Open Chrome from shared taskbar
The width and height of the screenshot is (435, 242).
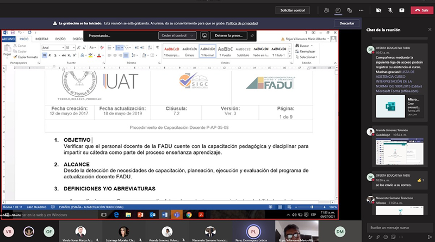(189, 214)
